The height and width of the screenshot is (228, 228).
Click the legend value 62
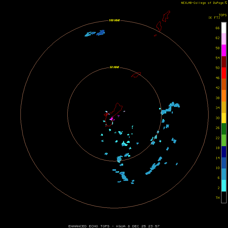(218, 38)
